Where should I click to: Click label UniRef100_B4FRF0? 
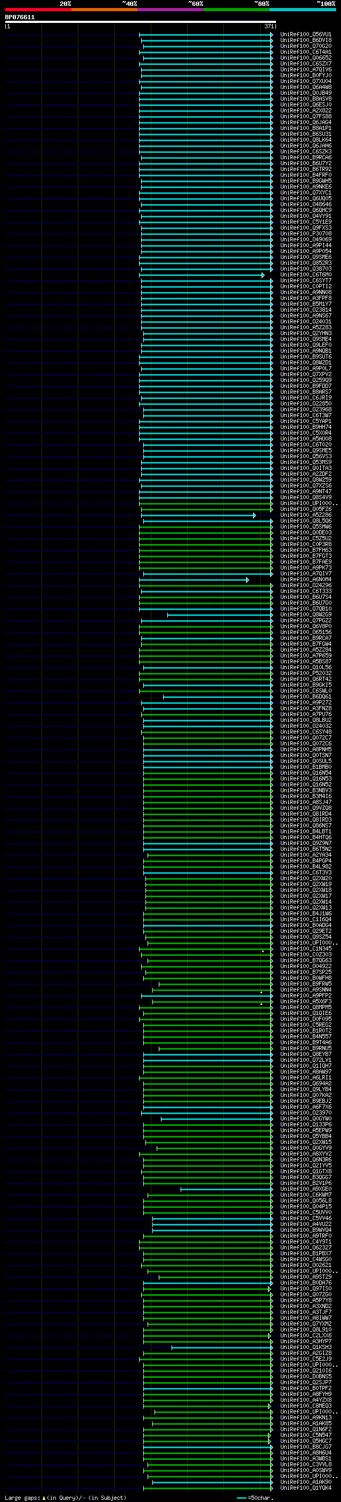306,175
